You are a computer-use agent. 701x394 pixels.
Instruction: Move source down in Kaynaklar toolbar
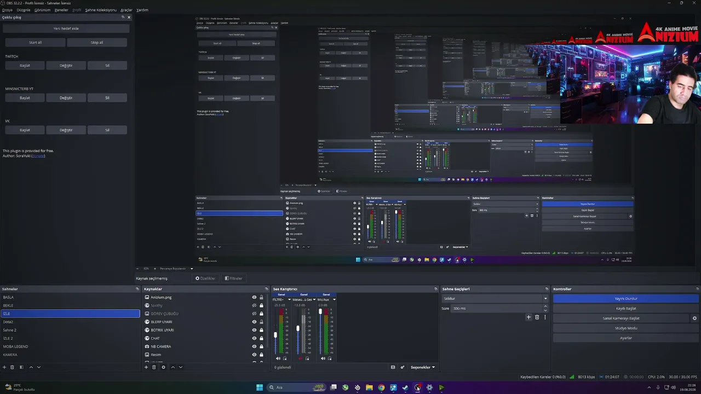[x=181, y=367]
